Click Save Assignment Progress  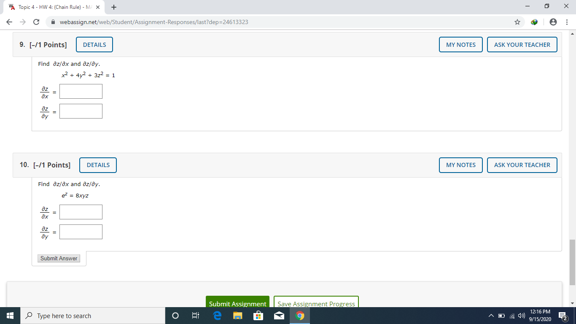coord(316,304)
